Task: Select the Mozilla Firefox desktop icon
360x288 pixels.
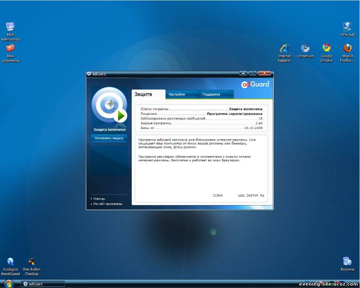Action: (x=347, y=53)
